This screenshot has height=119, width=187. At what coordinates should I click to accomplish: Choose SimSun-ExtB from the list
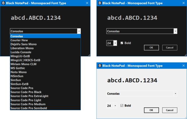point(45,84)
